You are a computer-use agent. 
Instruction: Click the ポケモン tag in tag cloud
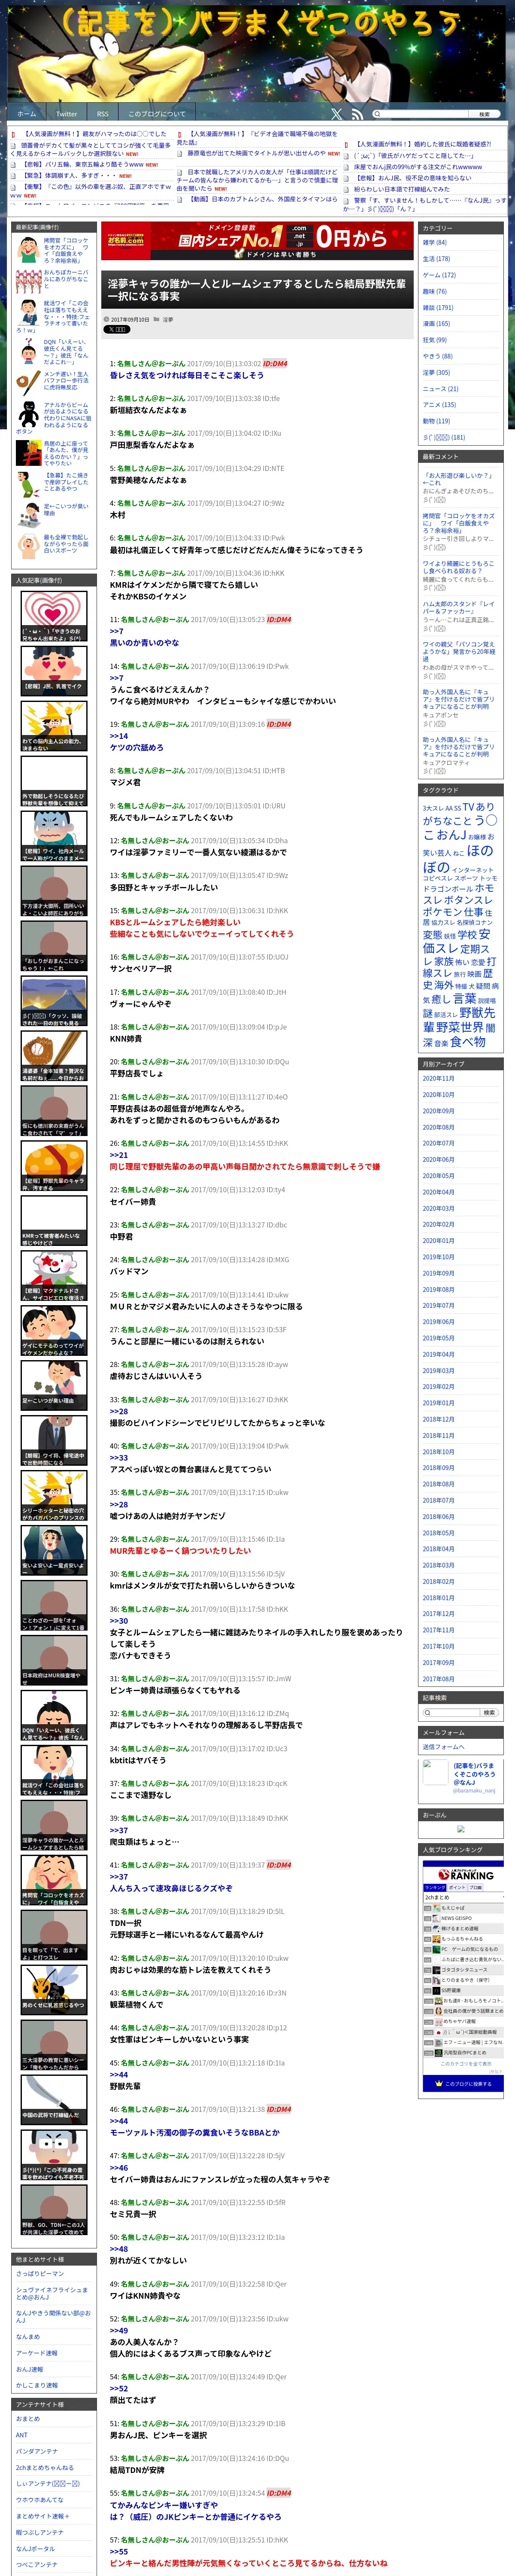click(x=442, y=912)
